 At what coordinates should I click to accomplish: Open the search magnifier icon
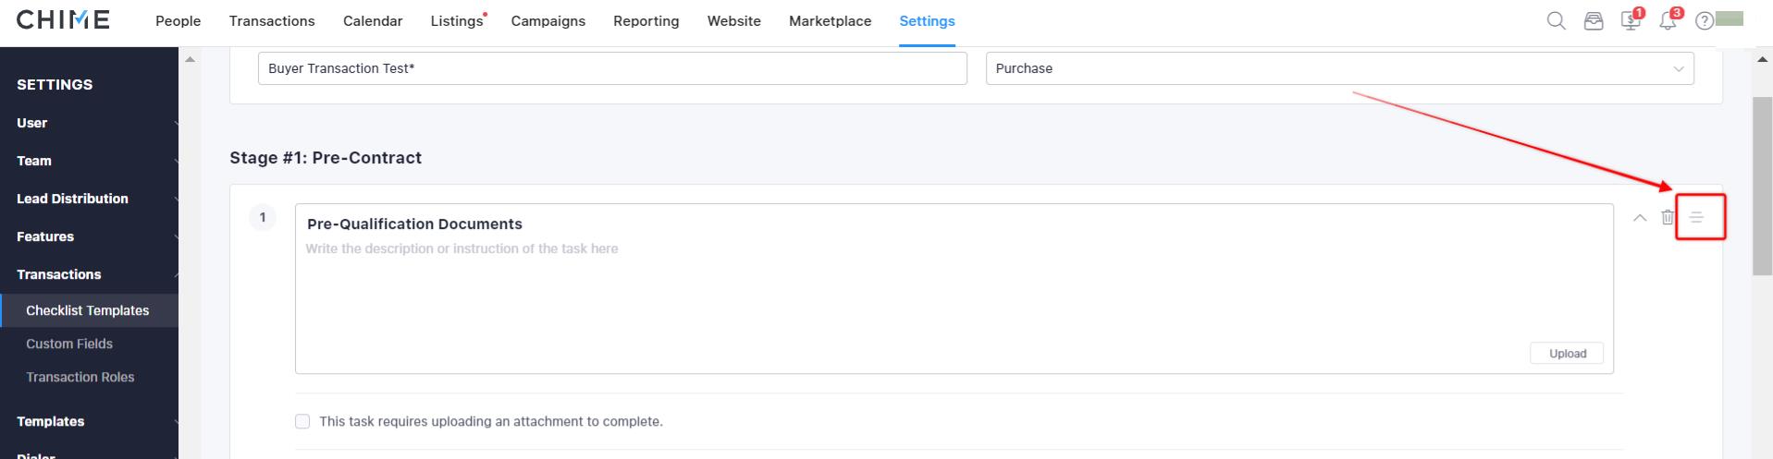tap(1556, 21)
